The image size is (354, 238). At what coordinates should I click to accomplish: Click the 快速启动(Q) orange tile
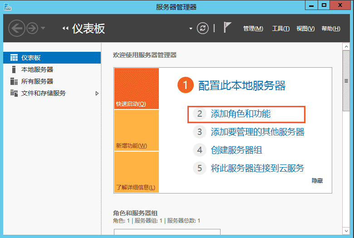[136, 89]
